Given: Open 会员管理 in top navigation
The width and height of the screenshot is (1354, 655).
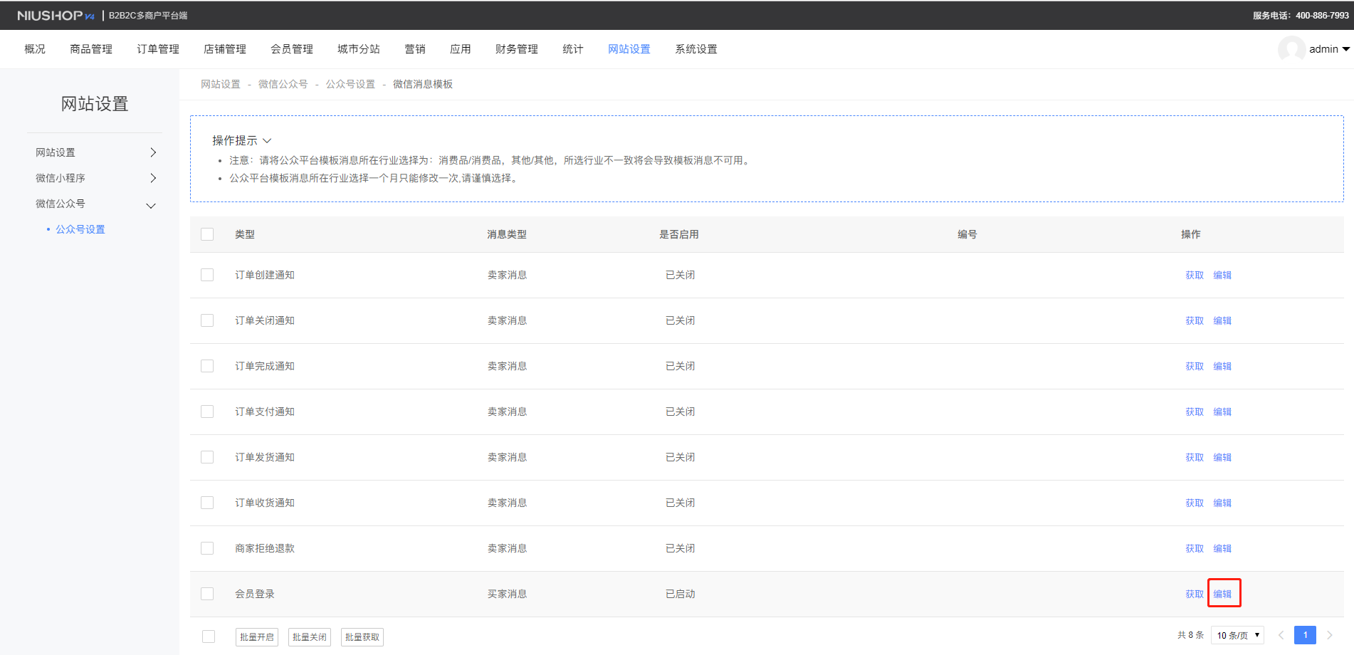Looking at the screenshot, I should click(292, 49).
